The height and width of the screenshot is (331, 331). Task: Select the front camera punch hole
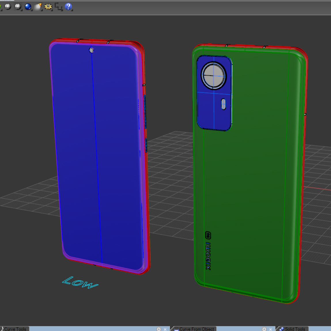coord(91,50)
